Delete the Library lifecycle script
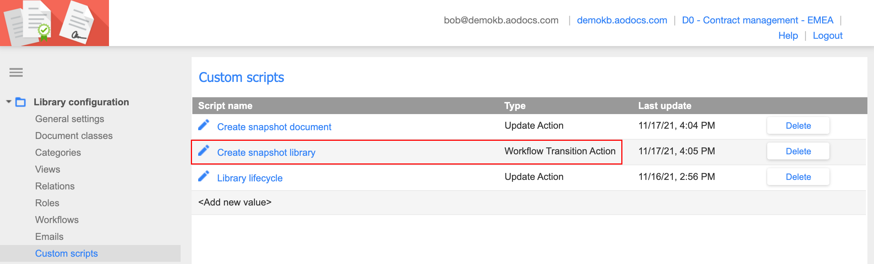 (x=798, y=177)
